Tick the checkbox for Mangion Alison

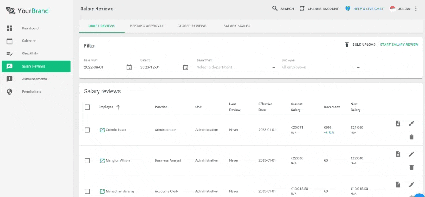(x=87, y=161)
